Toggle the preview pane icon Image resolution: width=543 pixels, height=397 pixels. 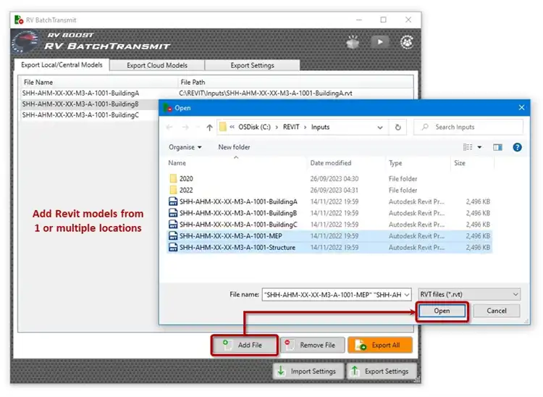[497, 147]
